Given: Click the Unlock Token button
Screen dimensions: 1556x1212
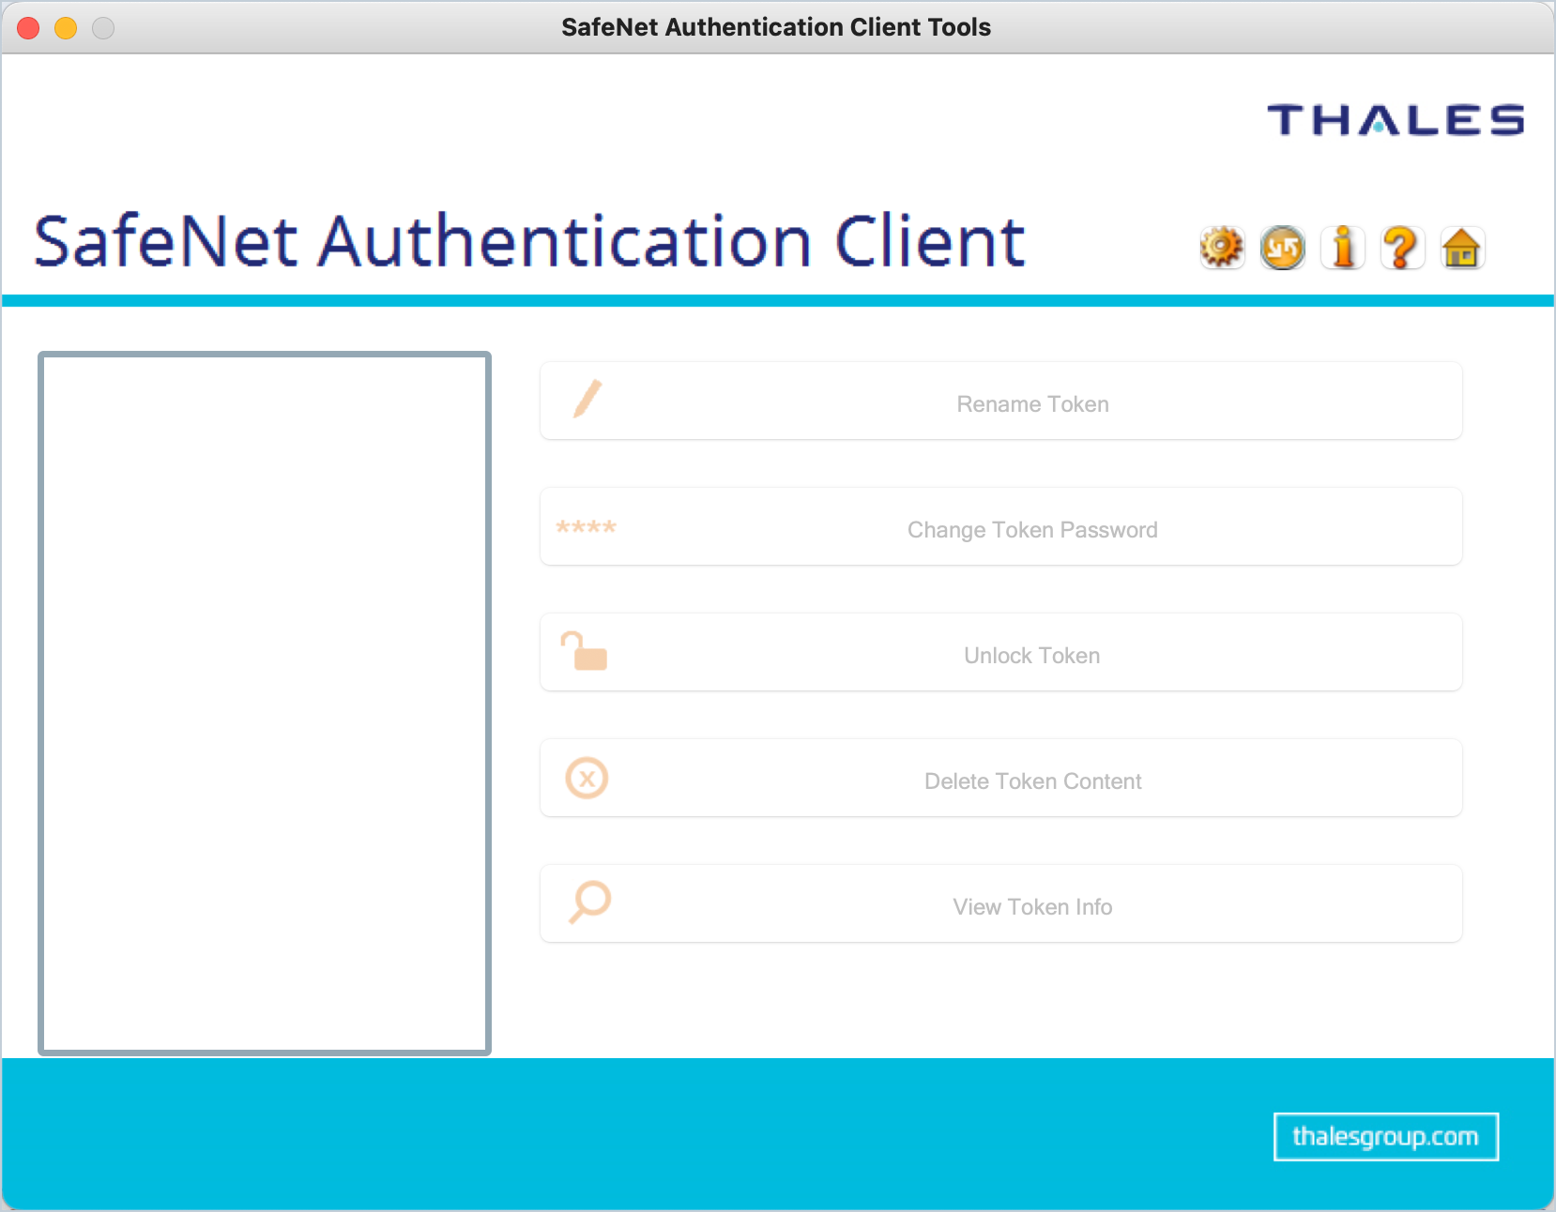Looking at the screenshot, I should [x=1001, y=653].
